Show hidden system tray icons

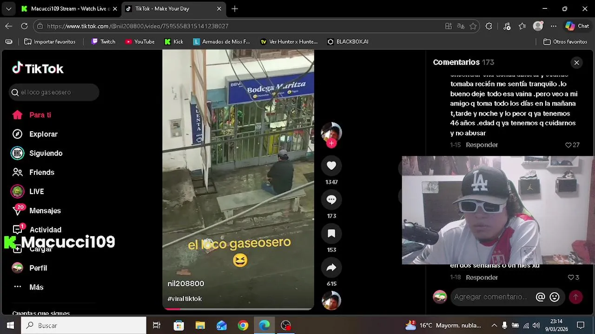point(494,325)
